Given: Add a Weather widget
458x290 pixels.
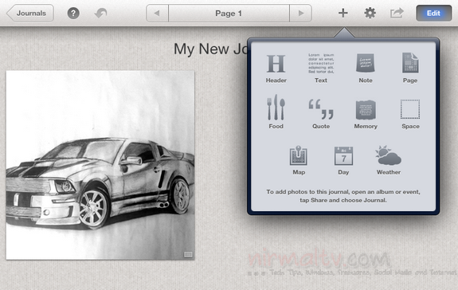Looking at the screenshot, I should [x=388, y=160].
